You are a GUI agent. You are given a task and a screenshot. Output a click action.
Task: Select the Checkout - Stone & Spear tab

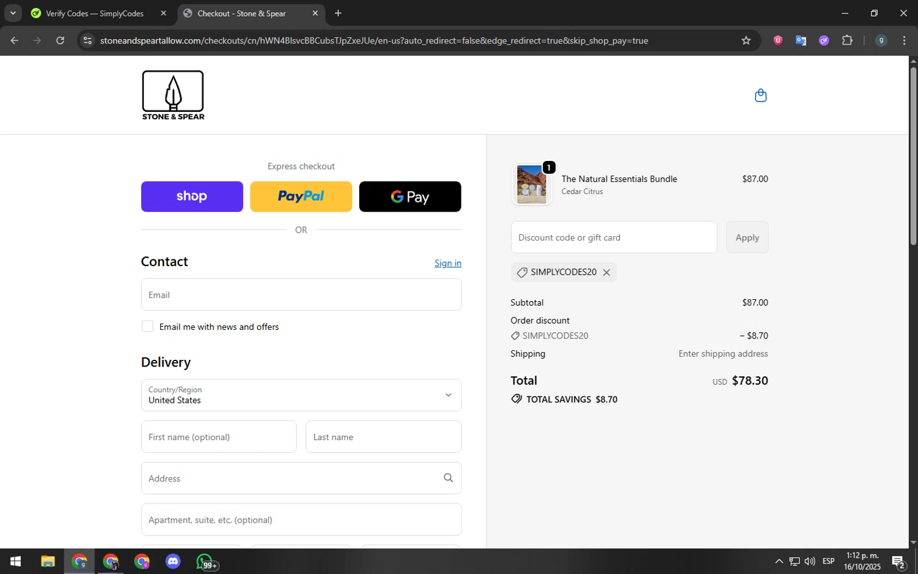(x=251, y=13)
